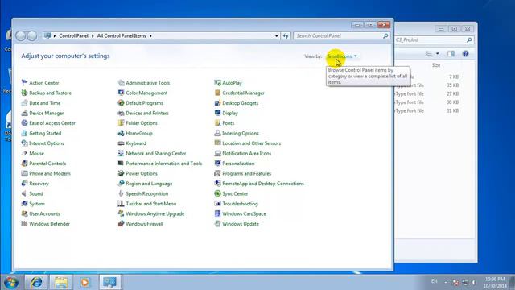Click the Programs and Features icon
The width and height of the screenshot is (515, 290).
(217, 173)
